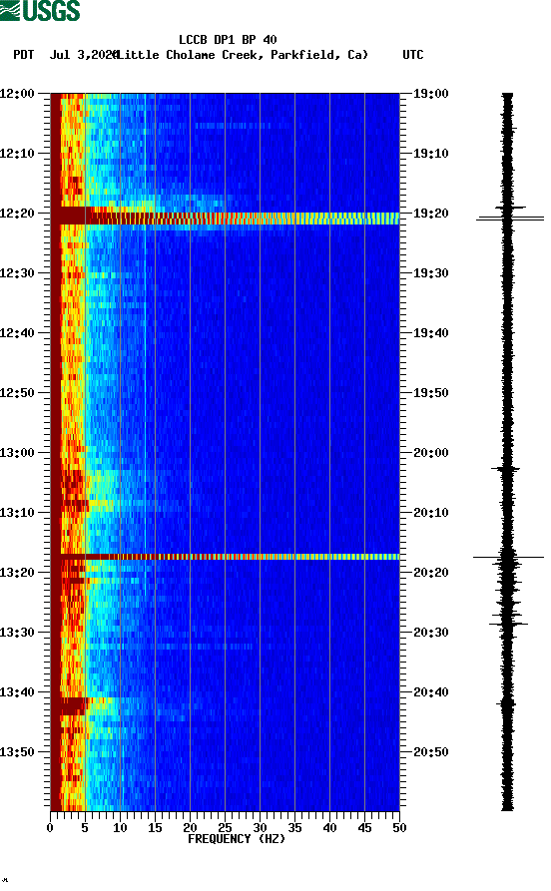This screenshot has height=891, width=551.
Task: Click the 19:30 UTC time label
Action: (431, 272)
